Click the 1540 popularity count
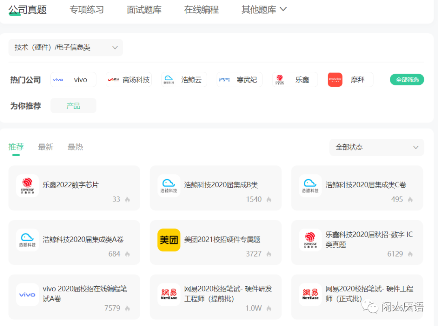This screenshot has width=438, height=326. tap(253, 199)
